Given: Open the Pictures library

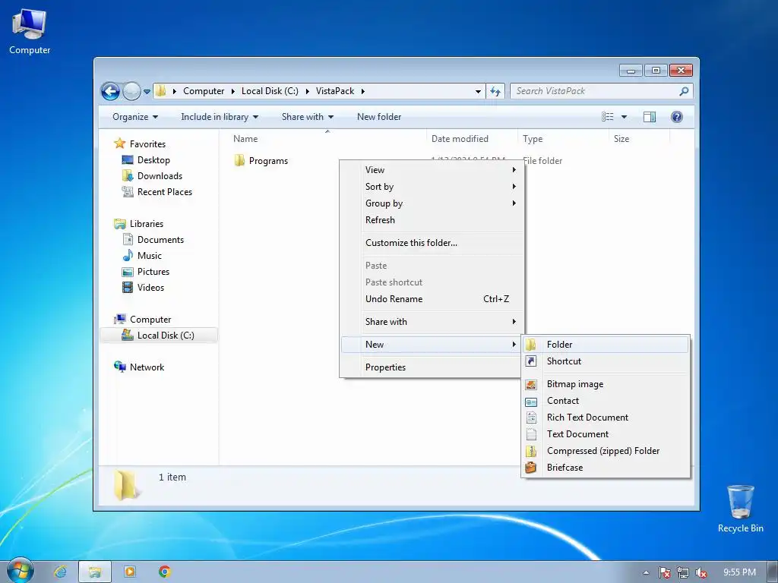Looking at the screenshot, I should click(x=153, y=272).
